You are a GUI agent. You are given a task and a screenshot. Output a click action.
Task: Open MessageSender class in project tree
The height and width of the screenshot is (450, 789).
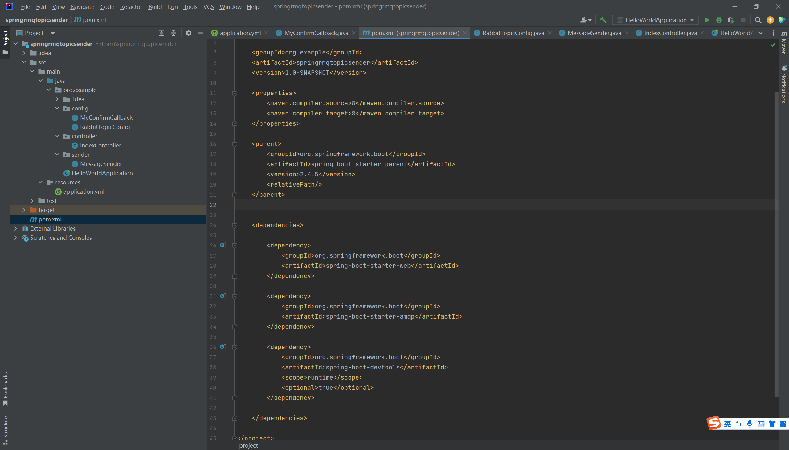pyautogui.click(x=101, y=164)
